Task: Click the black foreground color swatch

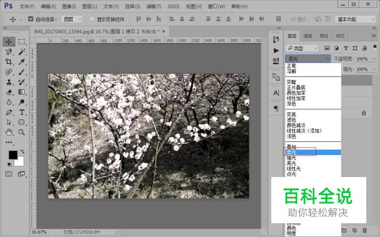Action: (x=12, y=155)
